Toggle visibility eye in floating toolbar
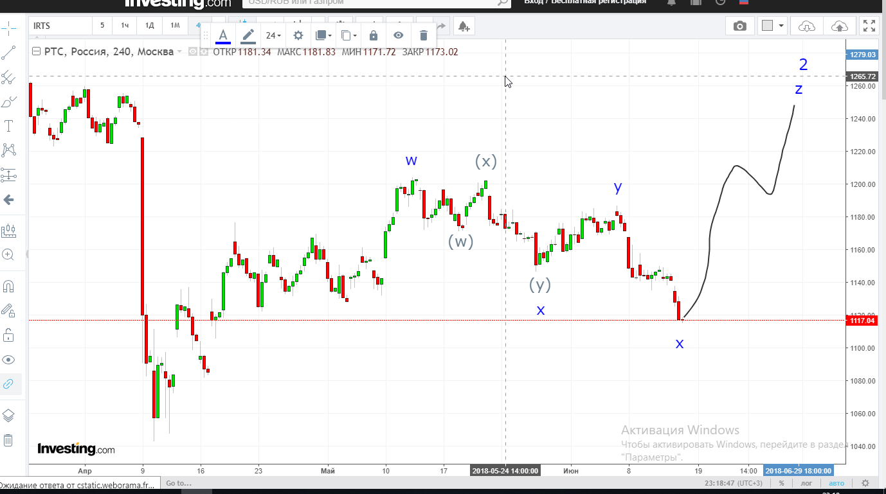The width and height of the screenshot is (886, 494). (x=399, y=35)
